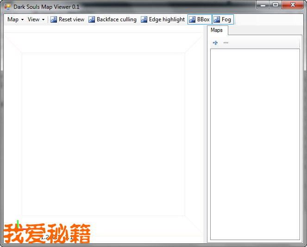This screenshot has height=247, width=307.
Task: Toggle the BBox display button
Action: click(x=199, y=19)
